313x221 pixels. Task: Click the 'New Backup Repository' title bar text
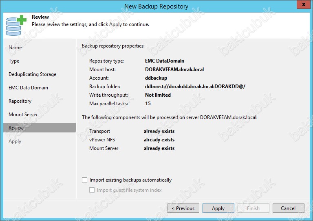coord(156,6)
